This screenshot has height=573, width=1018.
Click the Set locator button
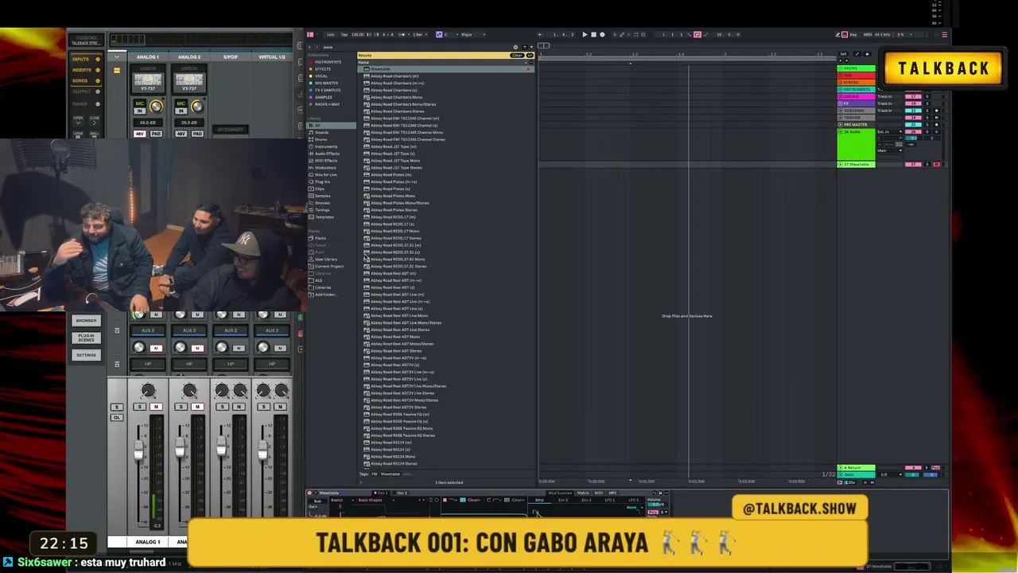[843, 54]
